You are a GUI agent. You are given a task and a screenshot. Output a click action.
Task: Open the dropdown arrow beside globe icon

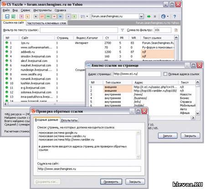(168, 16)
